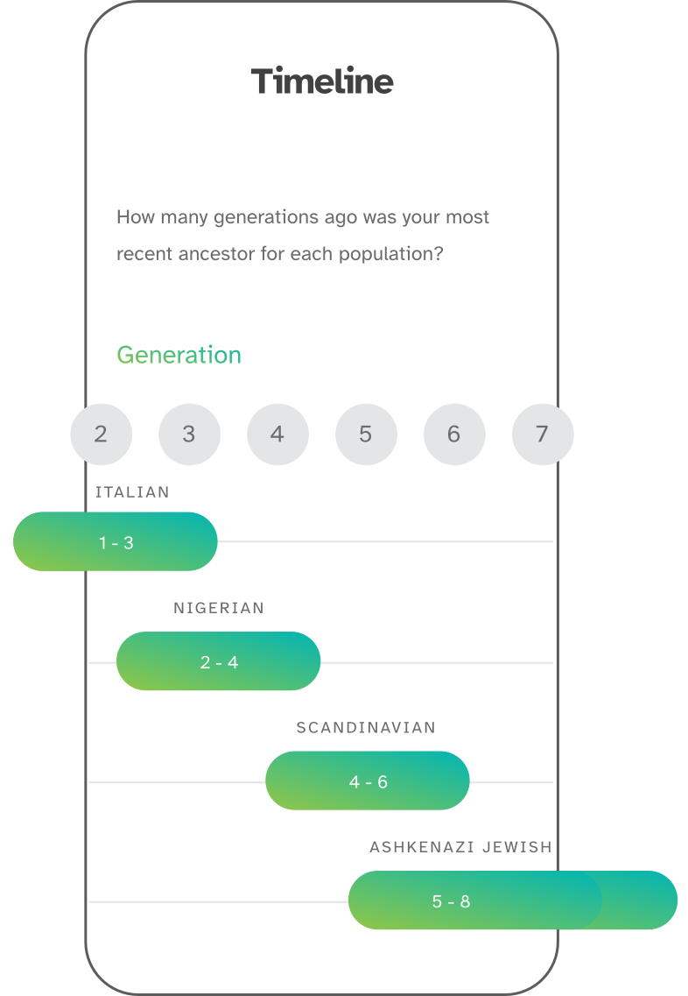Click the generations question text
688x996 pixels.
(x=303, y=236)
